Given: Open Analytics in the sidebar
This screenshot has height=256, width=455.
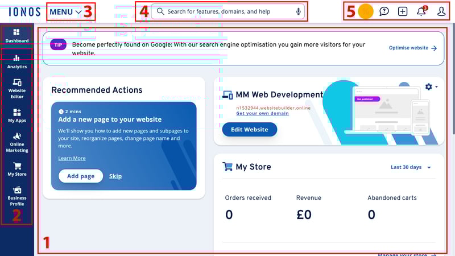Looking at the screenshot, I should click(17, 62).
